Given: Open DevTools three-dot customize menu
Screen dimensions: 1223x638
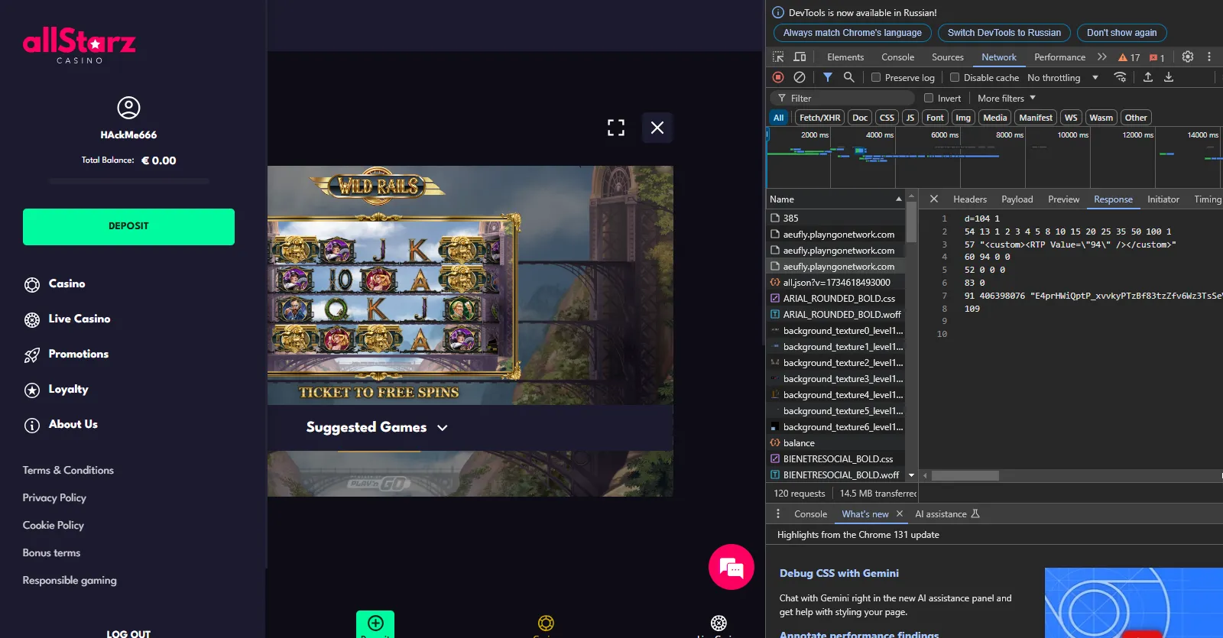Looking at the screenshot, I should (1209, 57).
